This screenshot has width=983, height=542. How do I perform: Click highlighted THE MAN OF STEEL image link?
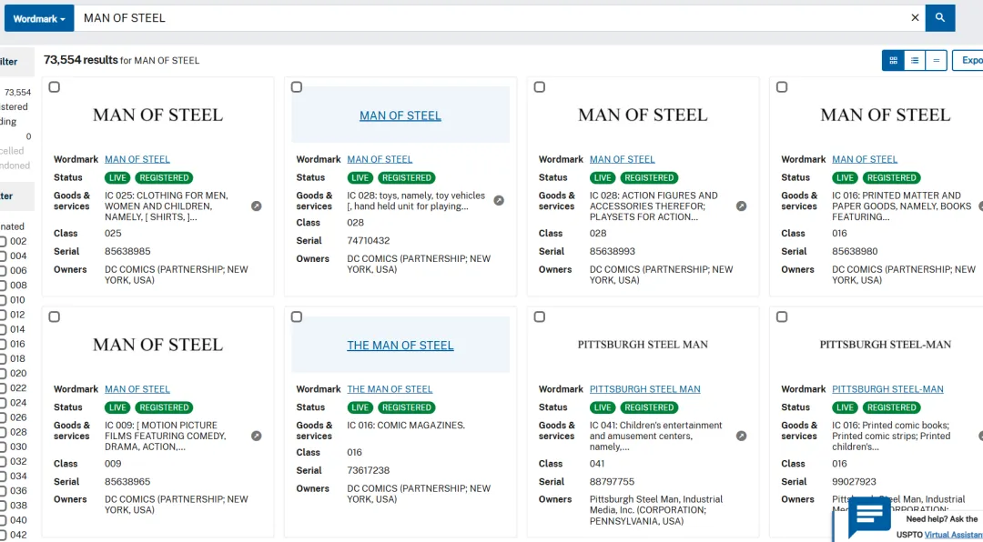400,346
